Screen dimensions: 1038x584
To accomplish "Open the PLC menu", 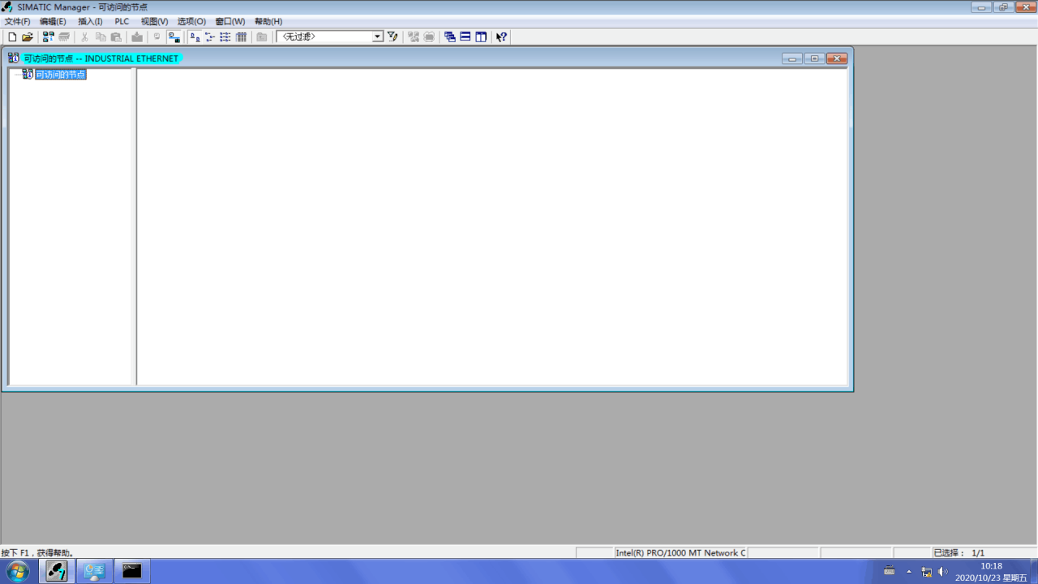I will click(122, 21).
